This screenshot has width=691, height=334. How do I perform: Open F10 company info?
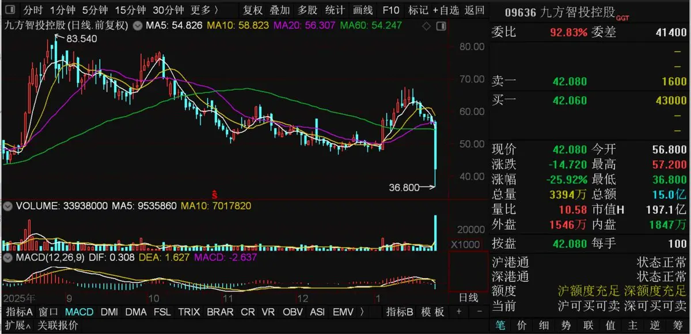click(x=391, y=10)
